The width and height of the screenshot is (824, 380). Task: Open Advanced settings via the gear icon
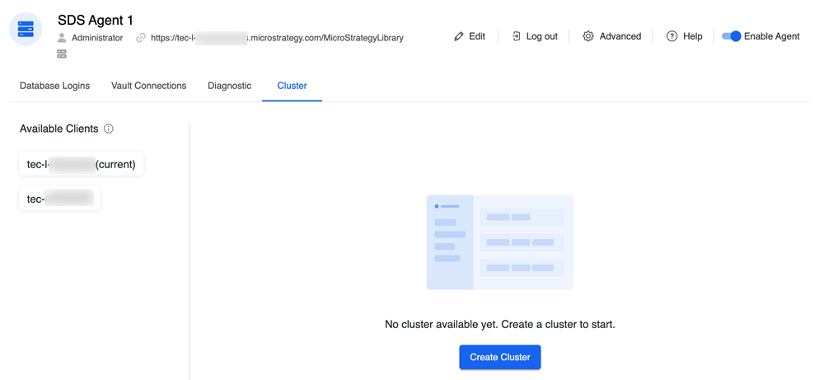pyautogui.click(x=588, y=36)
